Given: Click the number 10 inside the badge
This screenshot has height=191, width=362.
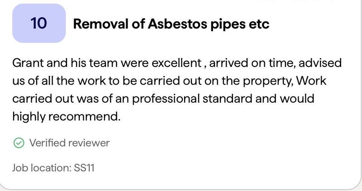Looking at the screenshot, I should tap(39, 24).
